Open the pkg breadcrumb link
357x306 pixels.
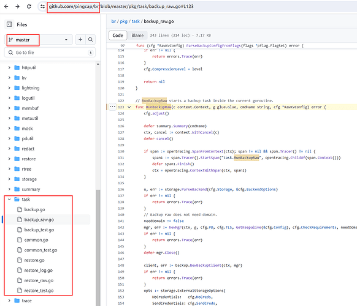pyautogui.click(x=124, y=21)
